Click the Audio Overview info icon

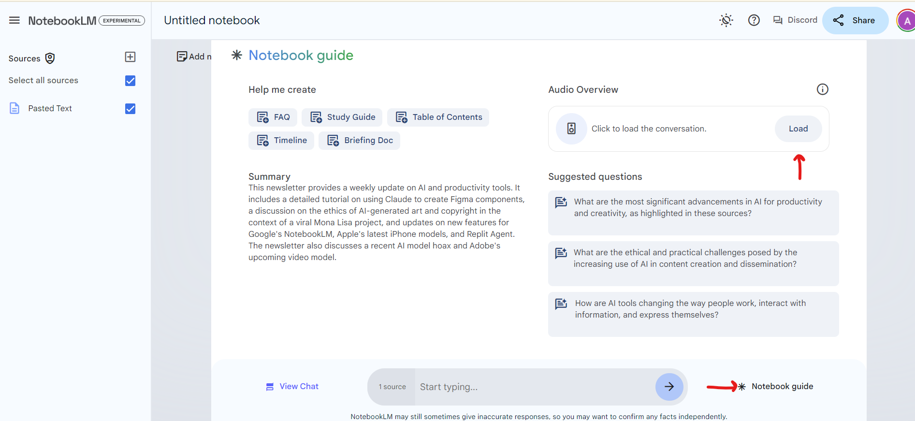822,89
